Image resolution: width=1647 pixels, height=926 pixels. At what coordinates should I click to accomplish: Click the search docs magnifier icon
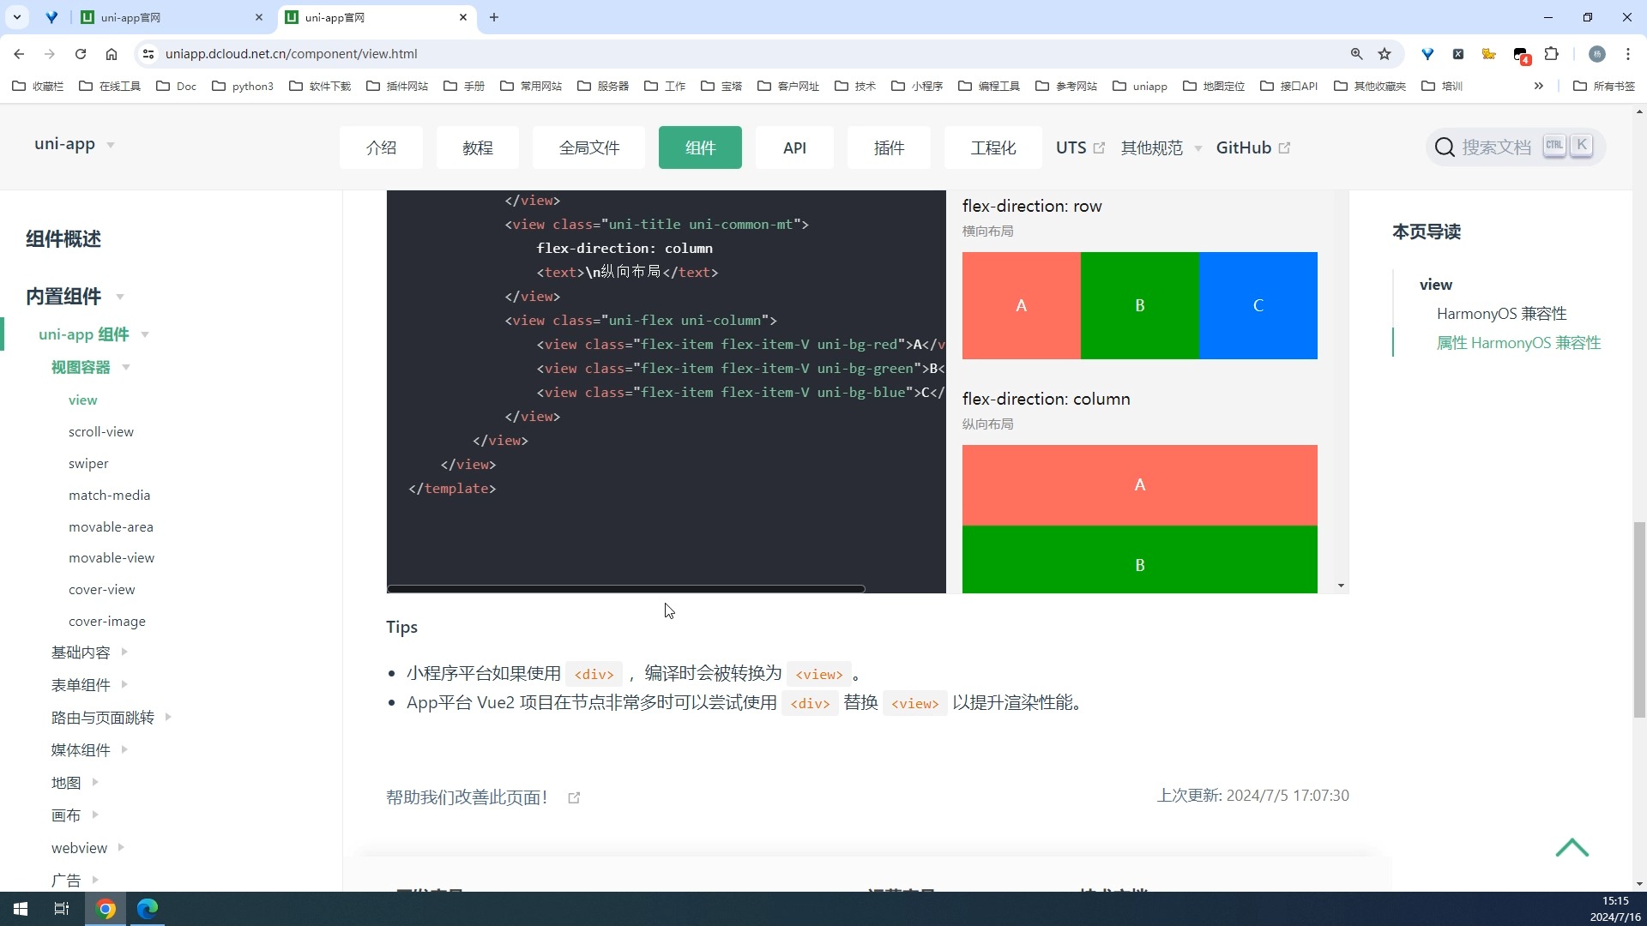[x=1445, y=147]
